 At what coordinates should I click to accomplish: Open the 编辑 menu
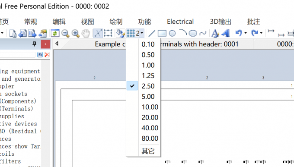point(59,22)
